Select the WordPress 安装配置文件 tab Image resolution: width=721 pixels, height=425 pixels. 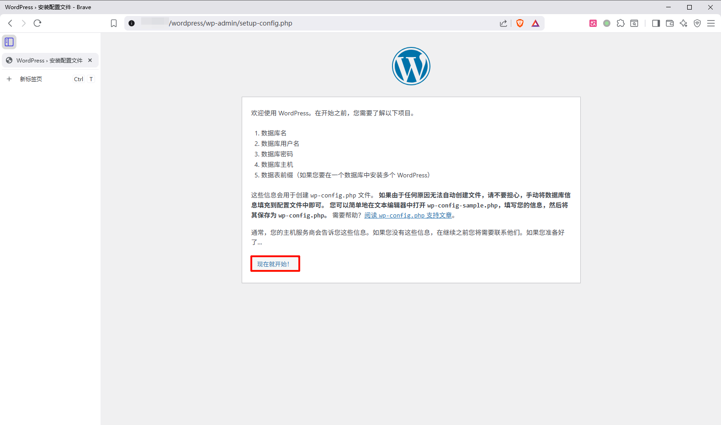point(46,60)
